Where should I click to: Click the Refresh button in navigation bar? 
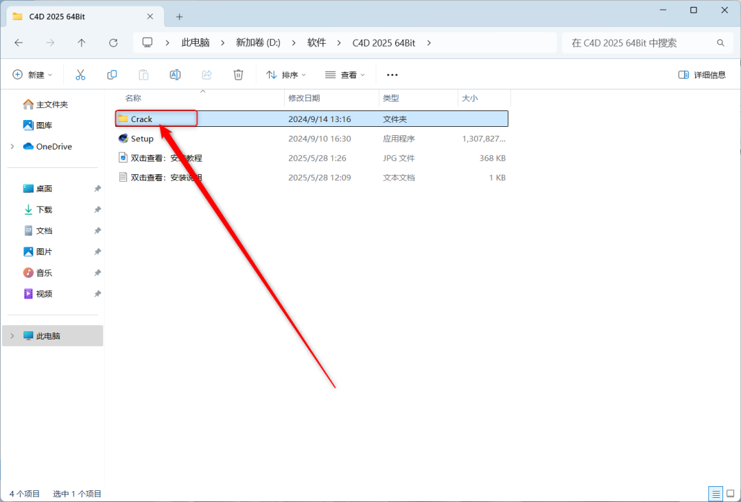tap(113, 43)
